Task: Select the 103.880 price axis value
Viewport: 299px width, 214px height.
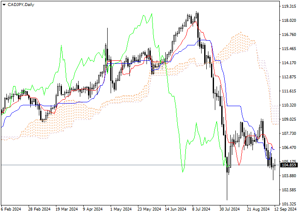Action: [x=289, y=176]
